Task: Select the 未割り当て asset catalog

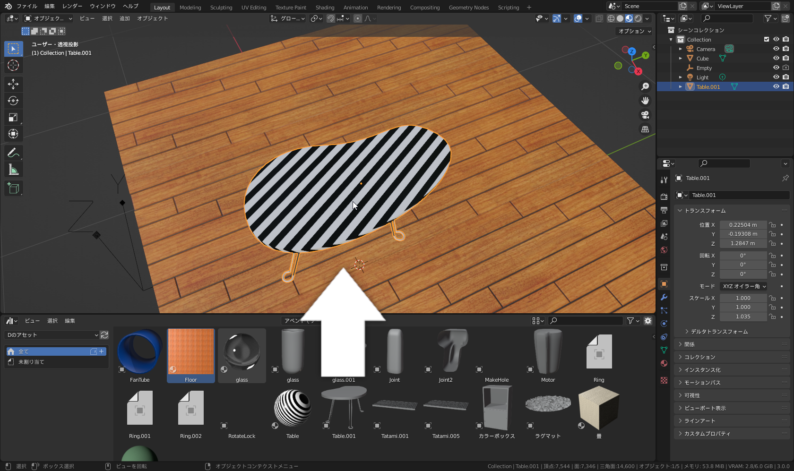Action: tap(56, 362)
